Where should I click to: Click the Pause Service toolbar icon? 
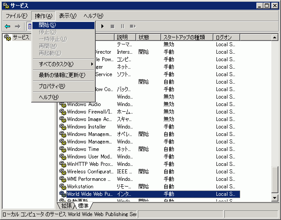tap(122, 26)
